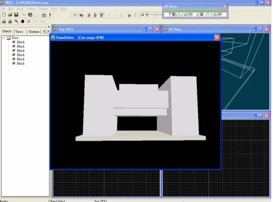This screenshot has height=202, width=273.
Task: Collapse the Root tree node
Action: click(3, 38)
